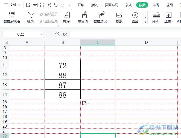Click the 填充 fill icon
The height and width of the screenshot is (138, 181).
pos(168,15)
